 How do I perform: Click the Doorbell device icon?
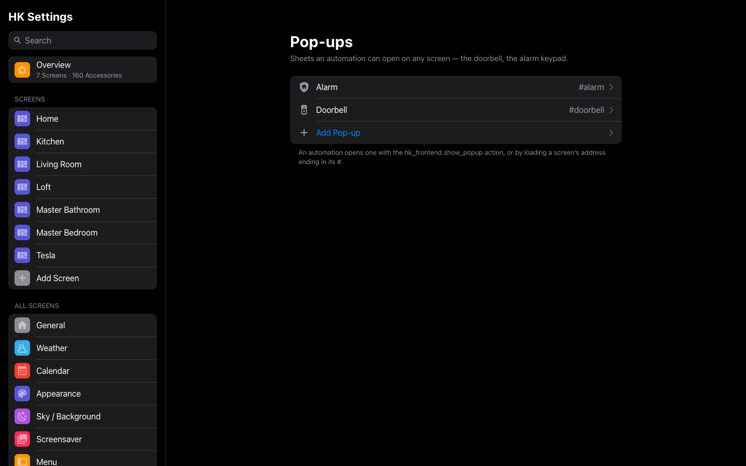click(304, 110)
